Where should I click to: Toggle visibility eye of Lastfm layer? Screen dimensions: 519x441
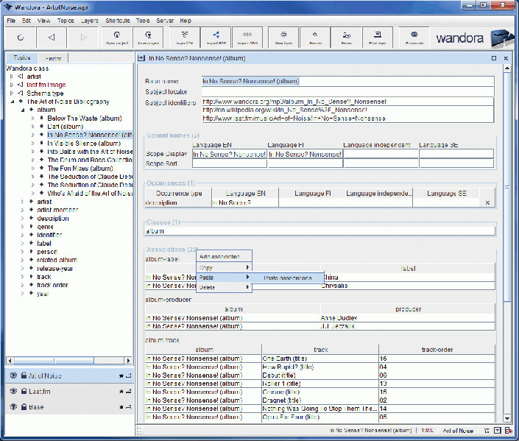13,391
